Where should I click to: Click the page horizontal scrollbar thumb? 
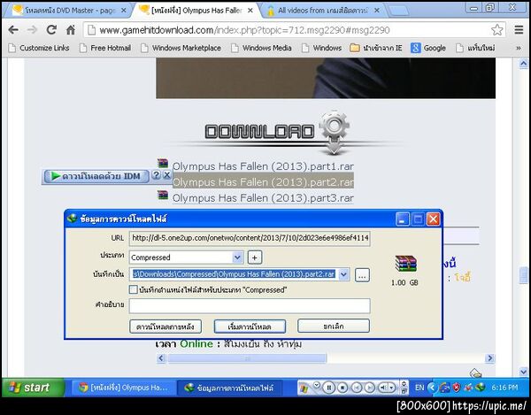(247, 358)
